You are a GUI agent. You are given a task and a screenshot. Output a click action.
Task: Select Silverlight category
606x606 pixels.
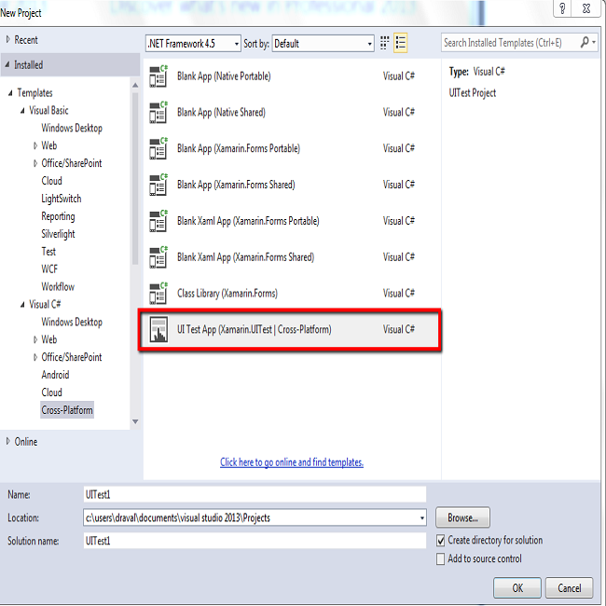click(58, 234)
